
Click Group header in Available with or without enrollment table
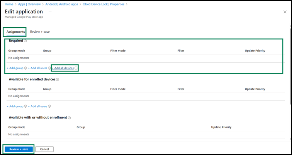pos(81,127)
